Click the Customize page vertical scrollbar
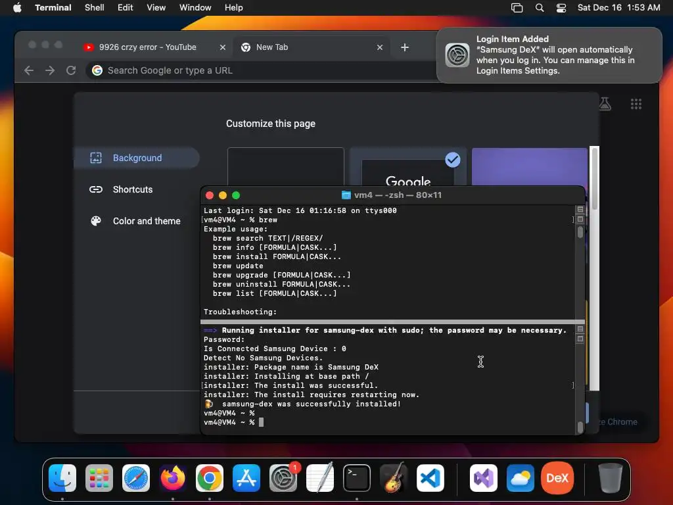 tap(594, 179)
